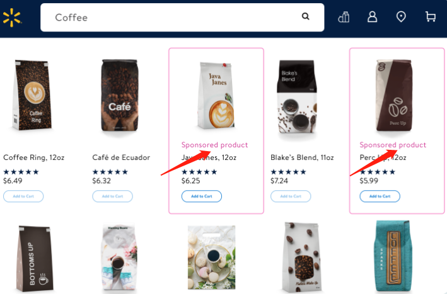Viewport: 447px width, 294px height.
Task: Add Café de Ecuador to cart
Action: pos(112,196)
